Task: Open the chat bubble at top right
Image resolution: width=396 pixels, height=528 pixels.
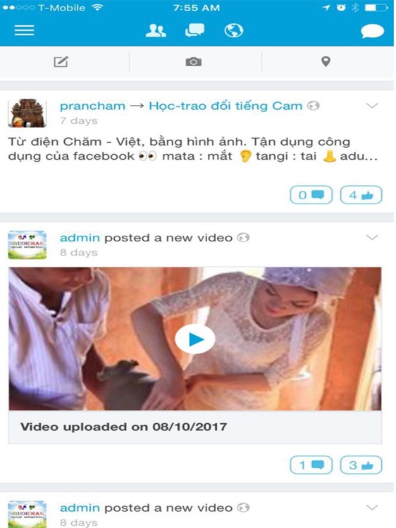Action: point(372,31)
